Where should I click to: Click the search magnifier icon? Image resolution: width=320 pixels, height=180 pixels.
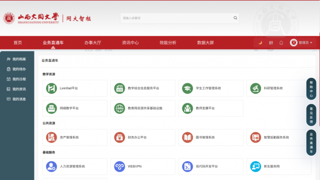pyautogui.click(x=235, y=18)
